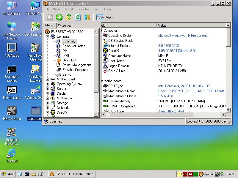Switch to the Menu tab

tap(49, 25)
